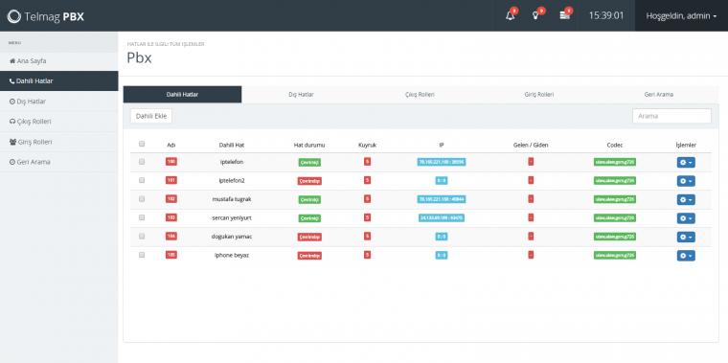Focus the Arama search field
Image resolution: width=728 pixels, height=363 pixels.
tap(671, 116)
